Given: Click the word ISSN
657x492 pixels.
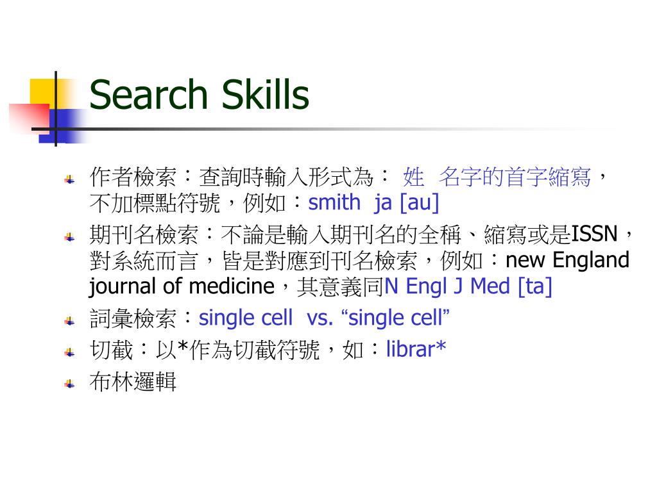Looking at the screenshot, I should [595, 234].
